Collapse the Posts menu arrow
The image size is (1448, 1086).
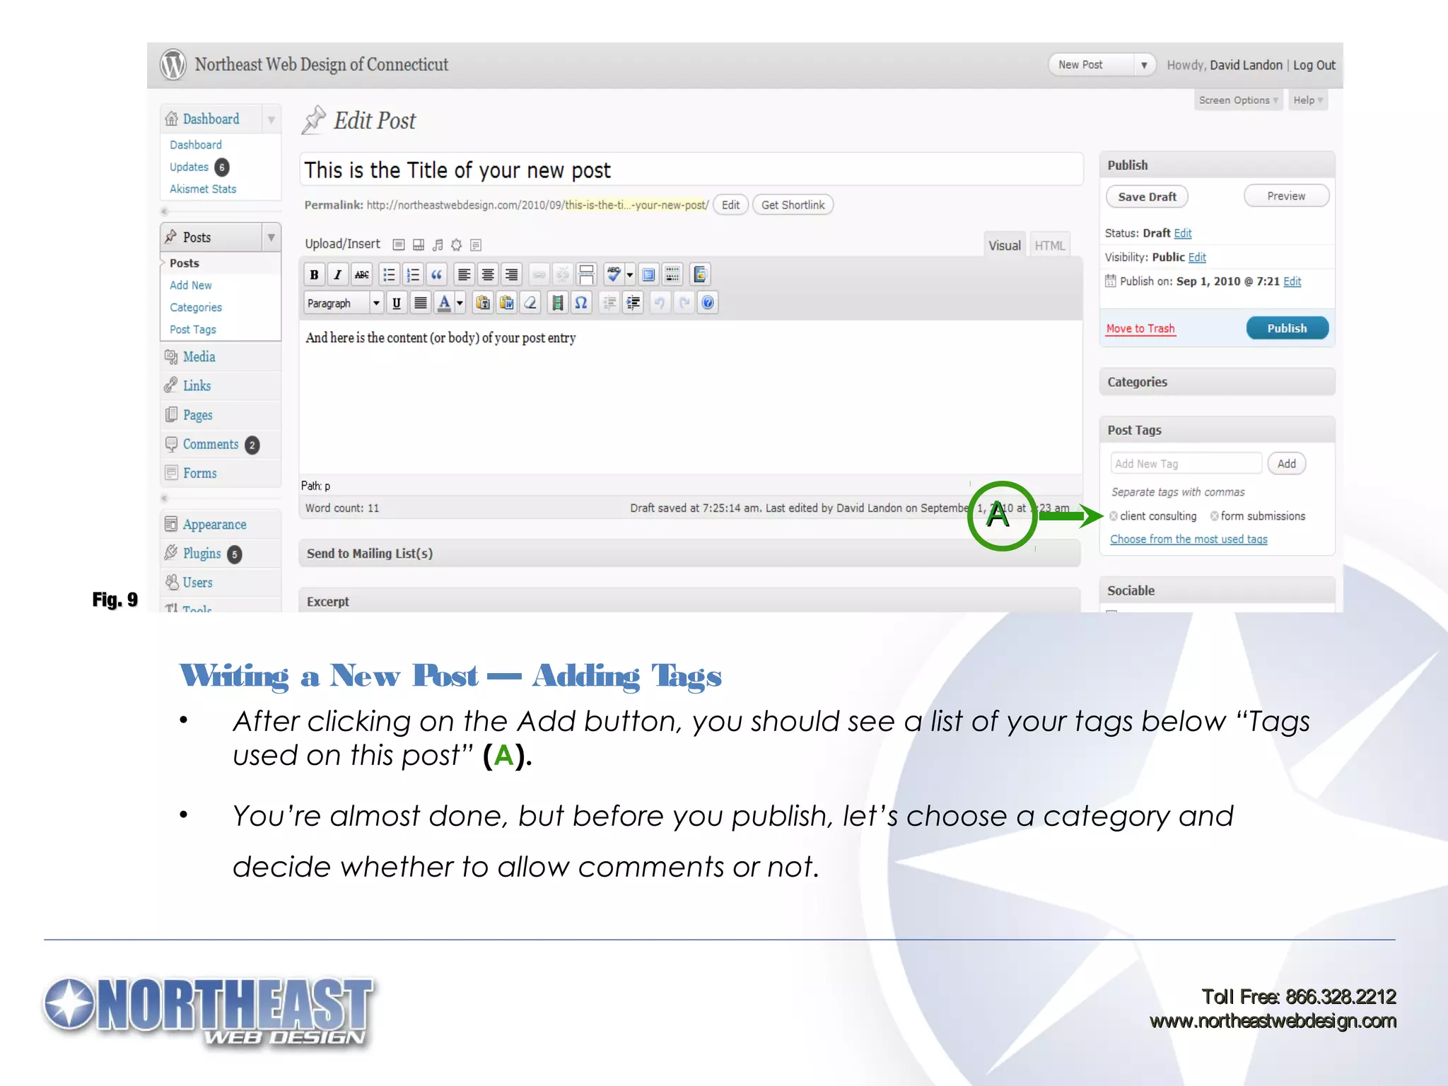tap(271, 238)
